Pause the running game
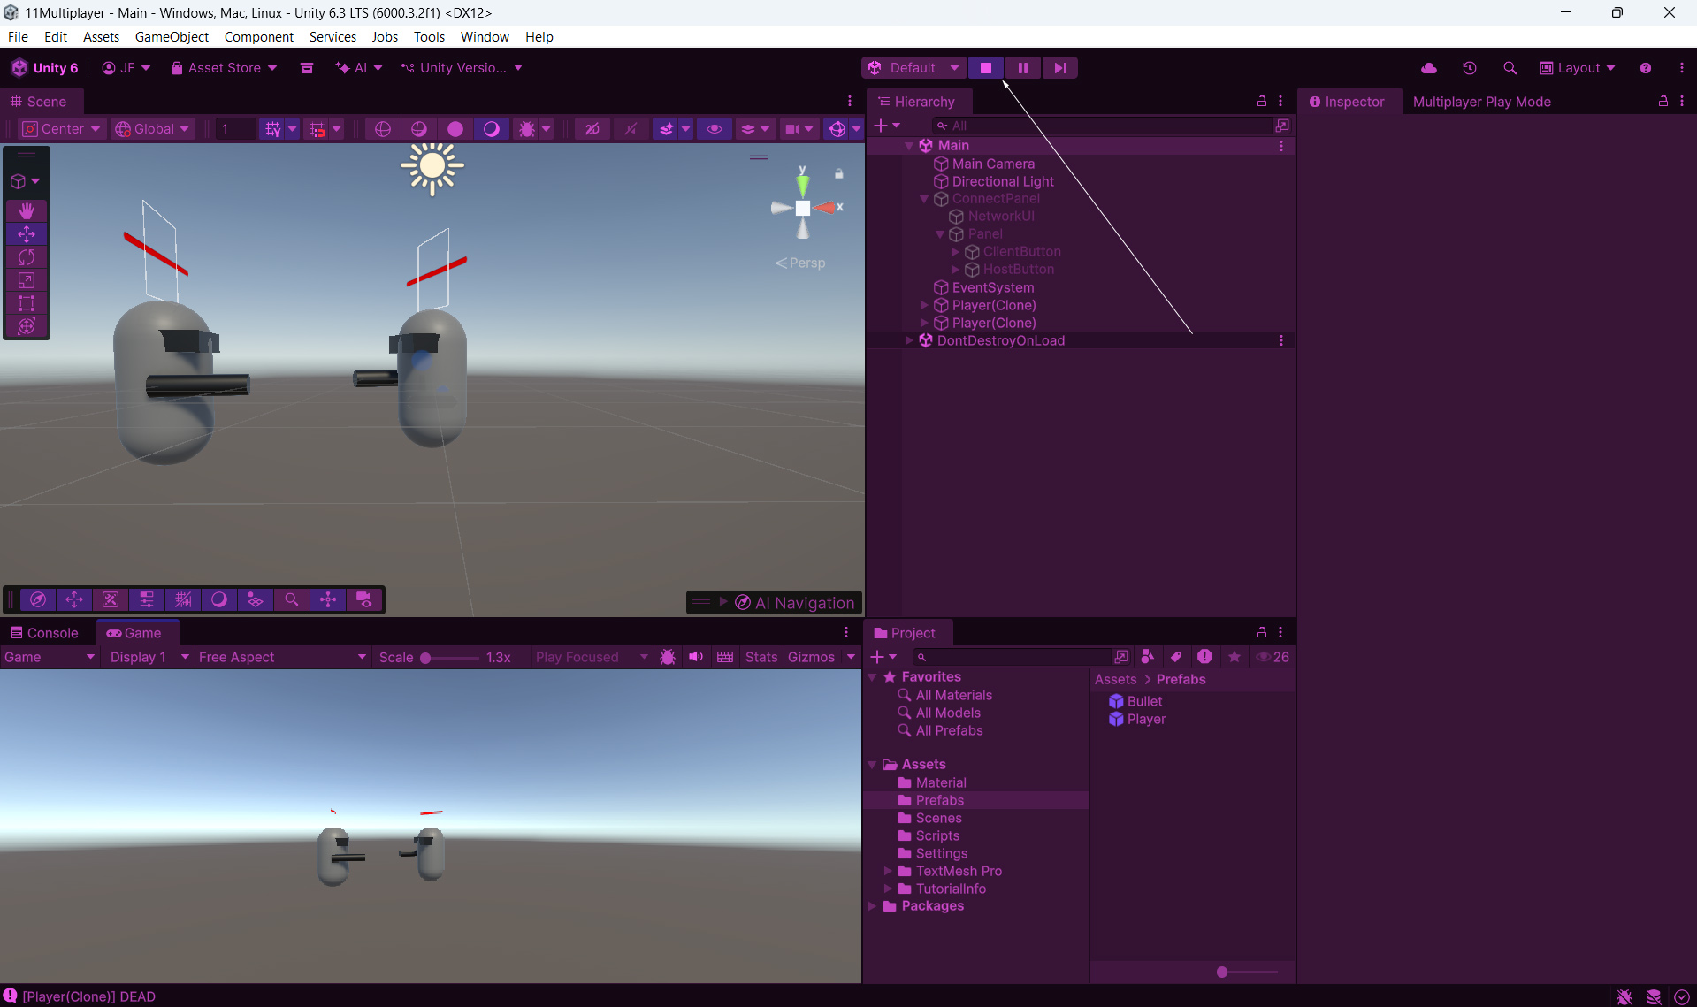The height and width of the screenshot is (1007, 1697). pyautogui.click(x=1022, y=68)
